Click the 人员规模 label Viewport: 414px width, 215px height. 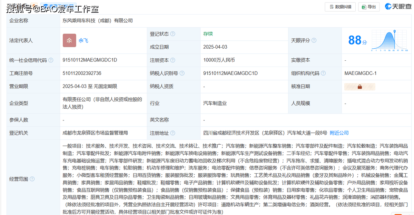[300, 103]
